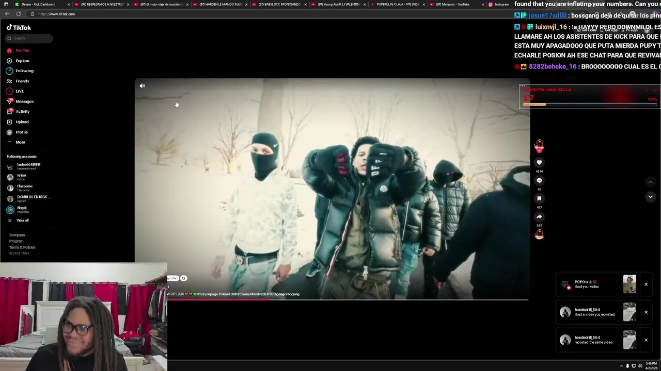Click the browser back arrow
The width and height of the screenshot is (661, 371).
point(7,14)
